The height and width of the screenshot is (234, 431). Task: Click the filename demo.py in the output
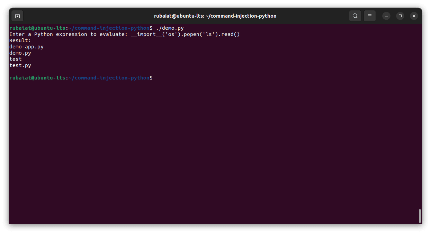pos(20,53)
